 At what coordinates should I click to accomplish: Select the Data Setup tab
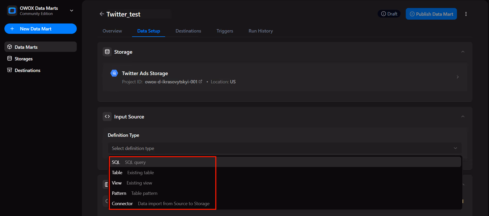(149, 31)
